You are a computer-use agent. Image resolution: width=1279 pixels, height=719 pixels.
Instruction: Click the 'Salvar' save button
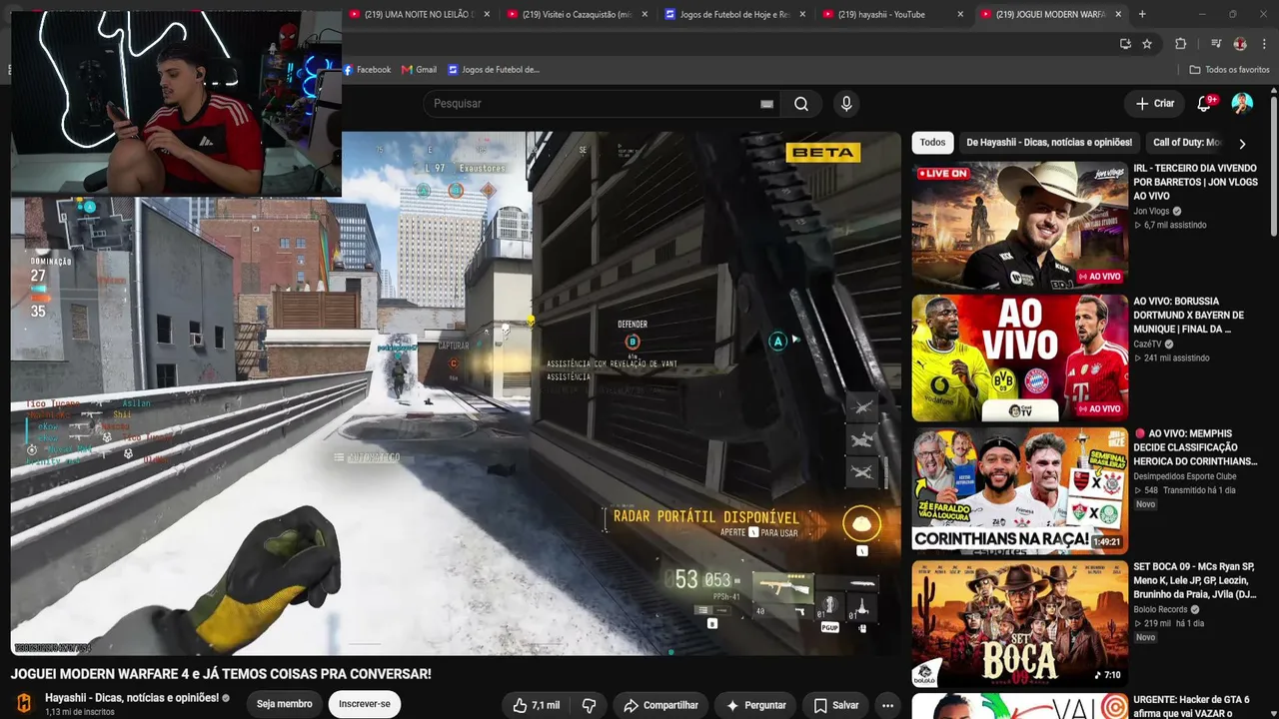tap(836, 705)
